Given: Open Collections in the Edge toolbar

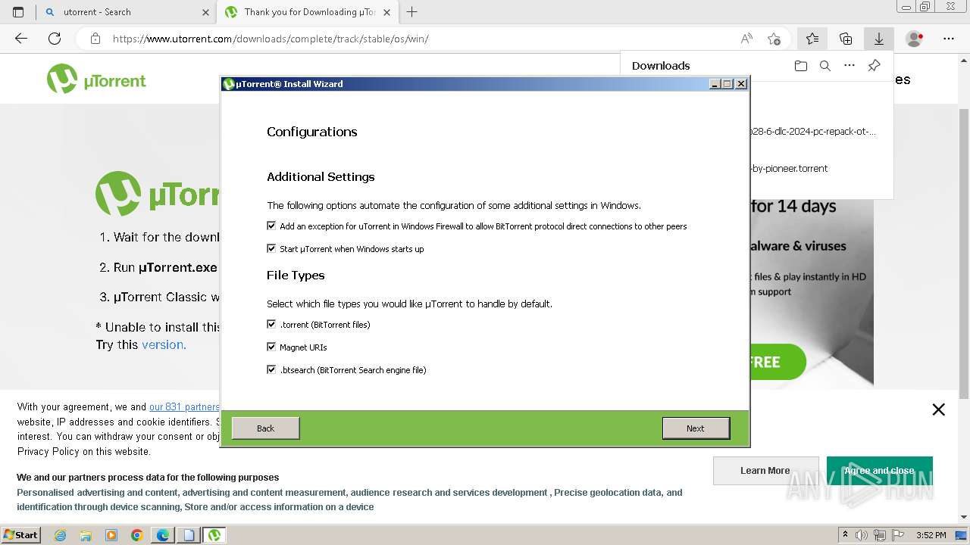Looking at the screenshot, I should point(846,39).
